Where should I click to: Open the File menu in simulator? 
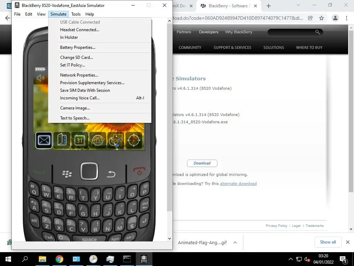click(17, 14)
